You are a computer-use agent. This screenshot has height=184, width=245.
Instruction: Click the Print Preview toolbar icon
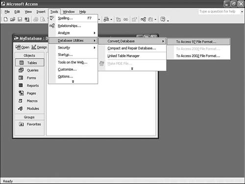(x=43, y=20)
